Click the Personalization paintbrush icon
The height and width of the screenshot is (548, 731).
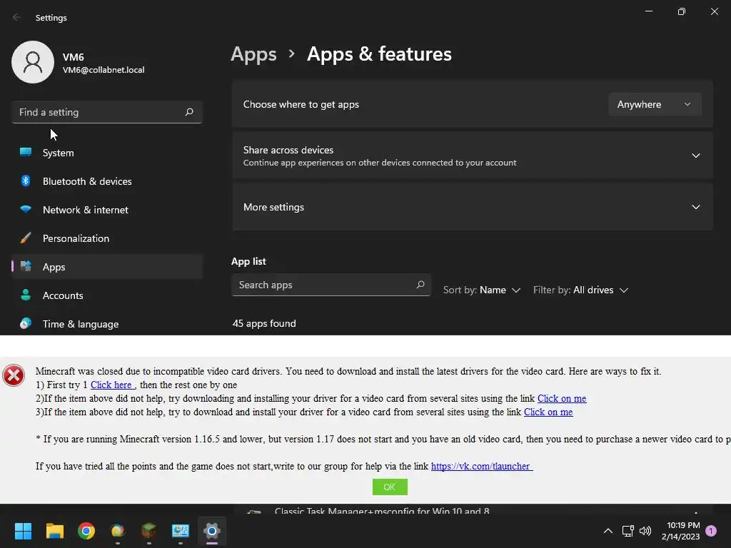[x=26, y=238]
